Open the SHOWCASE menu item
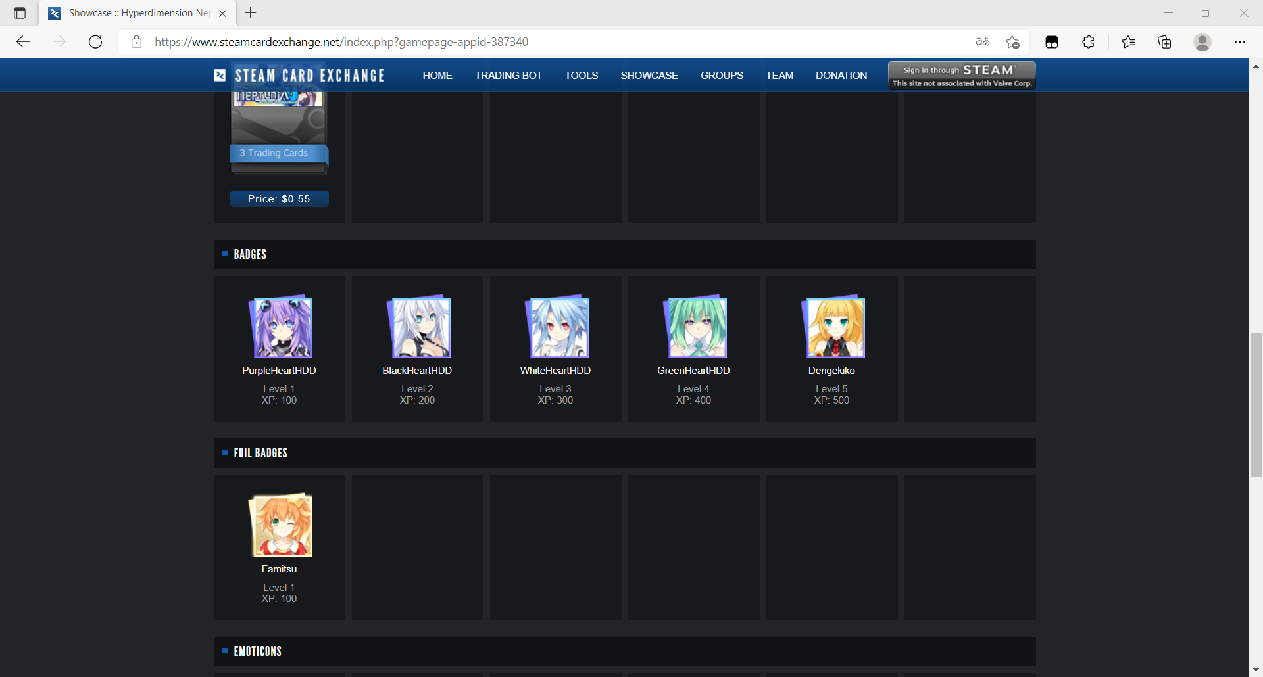 pos(649,76)
